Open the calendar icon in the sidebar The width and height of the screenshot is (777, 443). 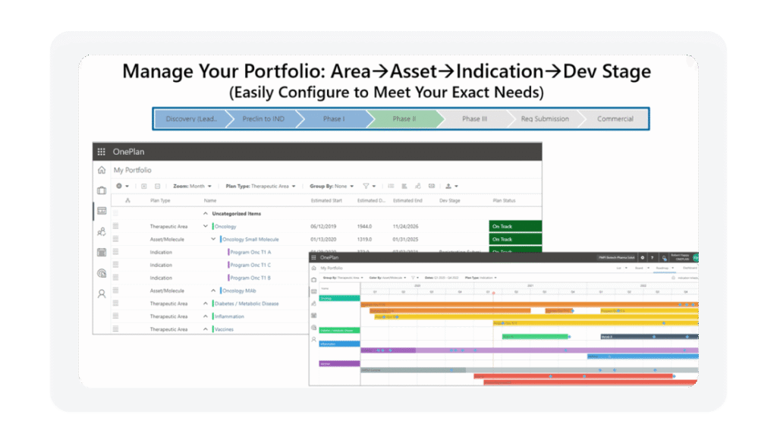pos(102,253)
